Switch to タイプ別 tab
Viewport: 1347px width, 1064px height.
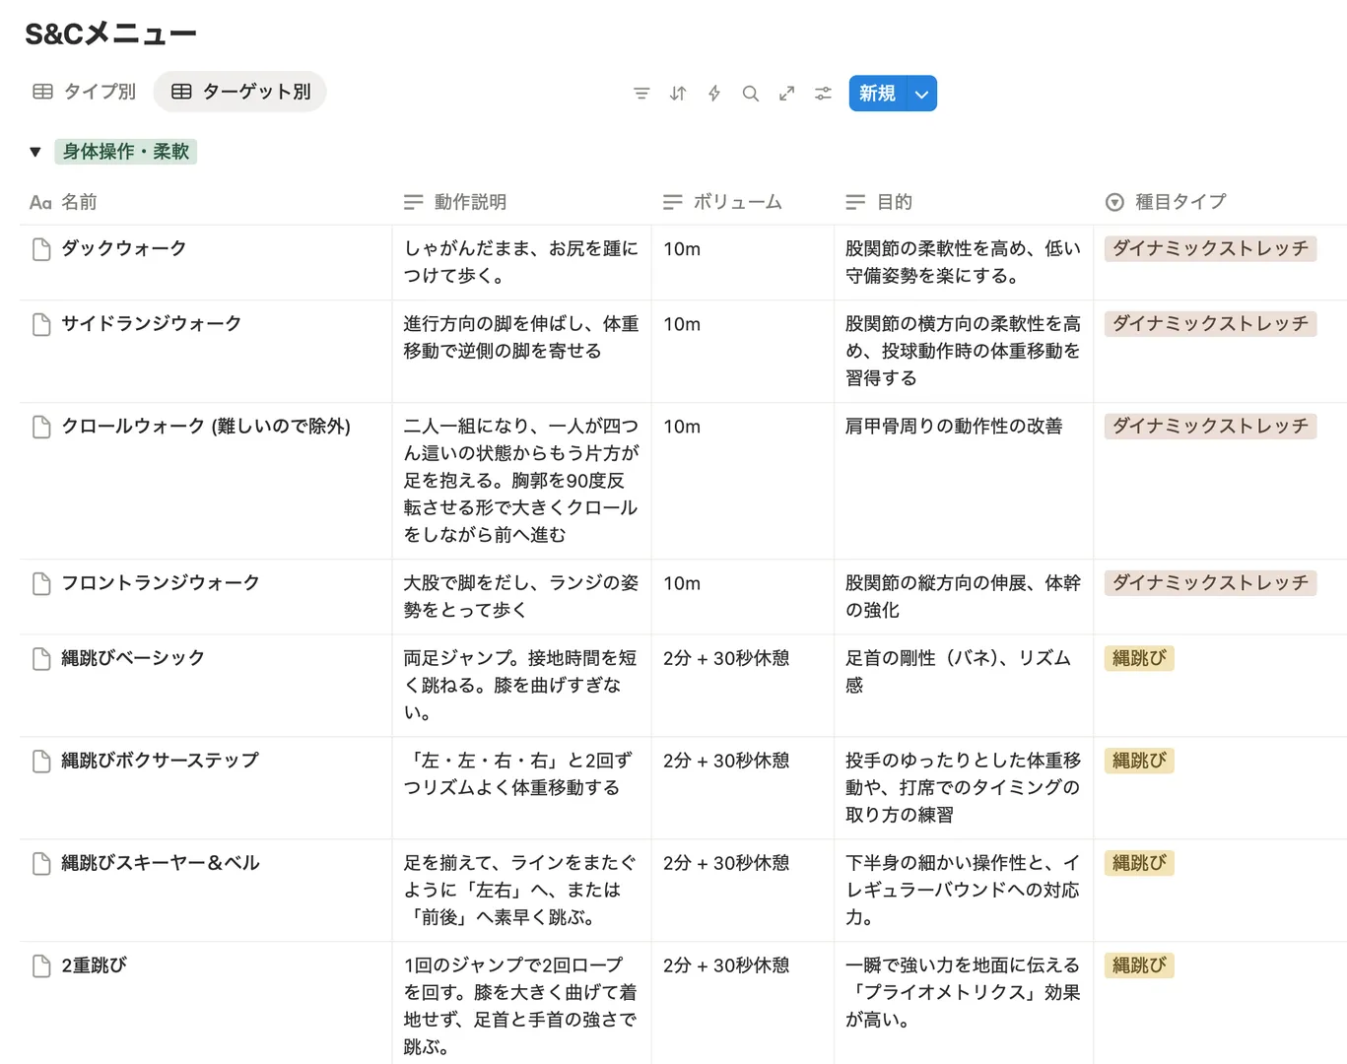85,92
